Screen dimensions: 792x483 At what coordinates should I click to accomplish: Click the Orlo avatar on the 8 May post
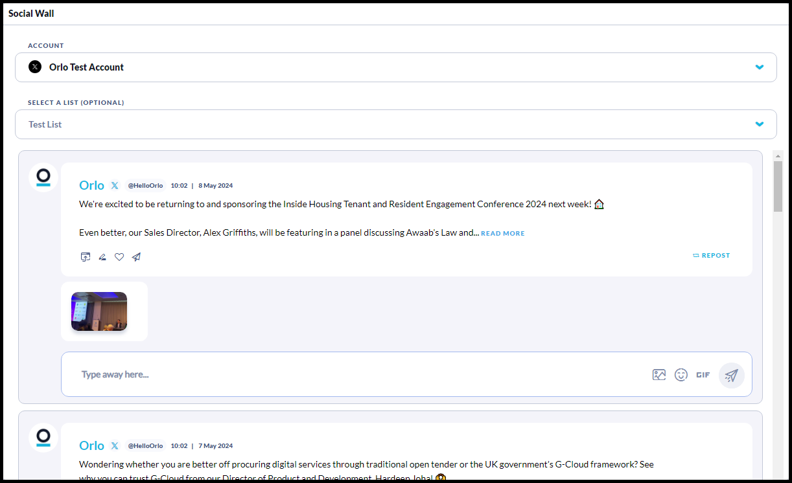coord(43,177)
